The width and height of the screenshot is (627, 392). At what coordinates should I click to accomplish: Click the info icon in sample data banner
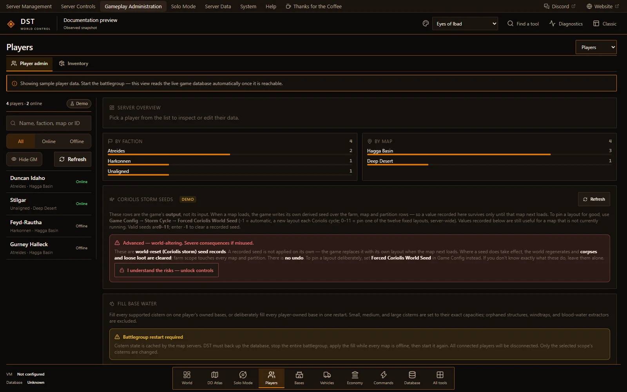point(14,83)
